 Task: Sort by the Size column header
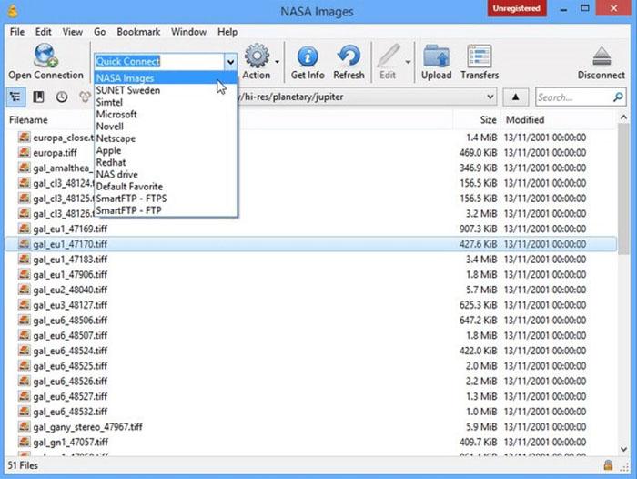coord(477,120)
